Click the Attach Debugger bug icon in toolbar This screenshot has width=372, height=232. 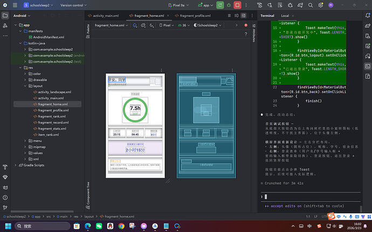click(x=290, y=5)
